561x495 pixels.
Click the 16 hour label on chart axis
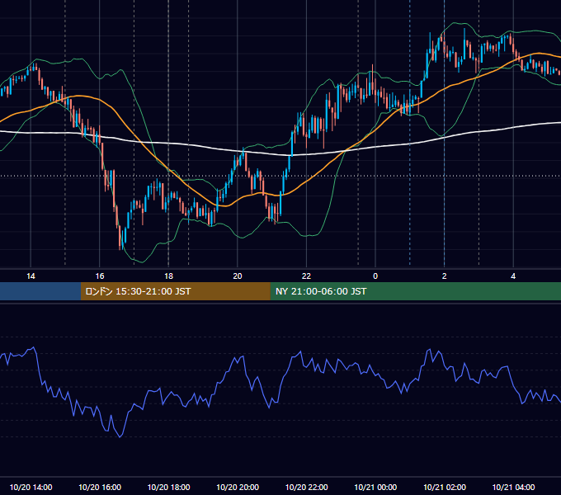click(x=100, y=276)
